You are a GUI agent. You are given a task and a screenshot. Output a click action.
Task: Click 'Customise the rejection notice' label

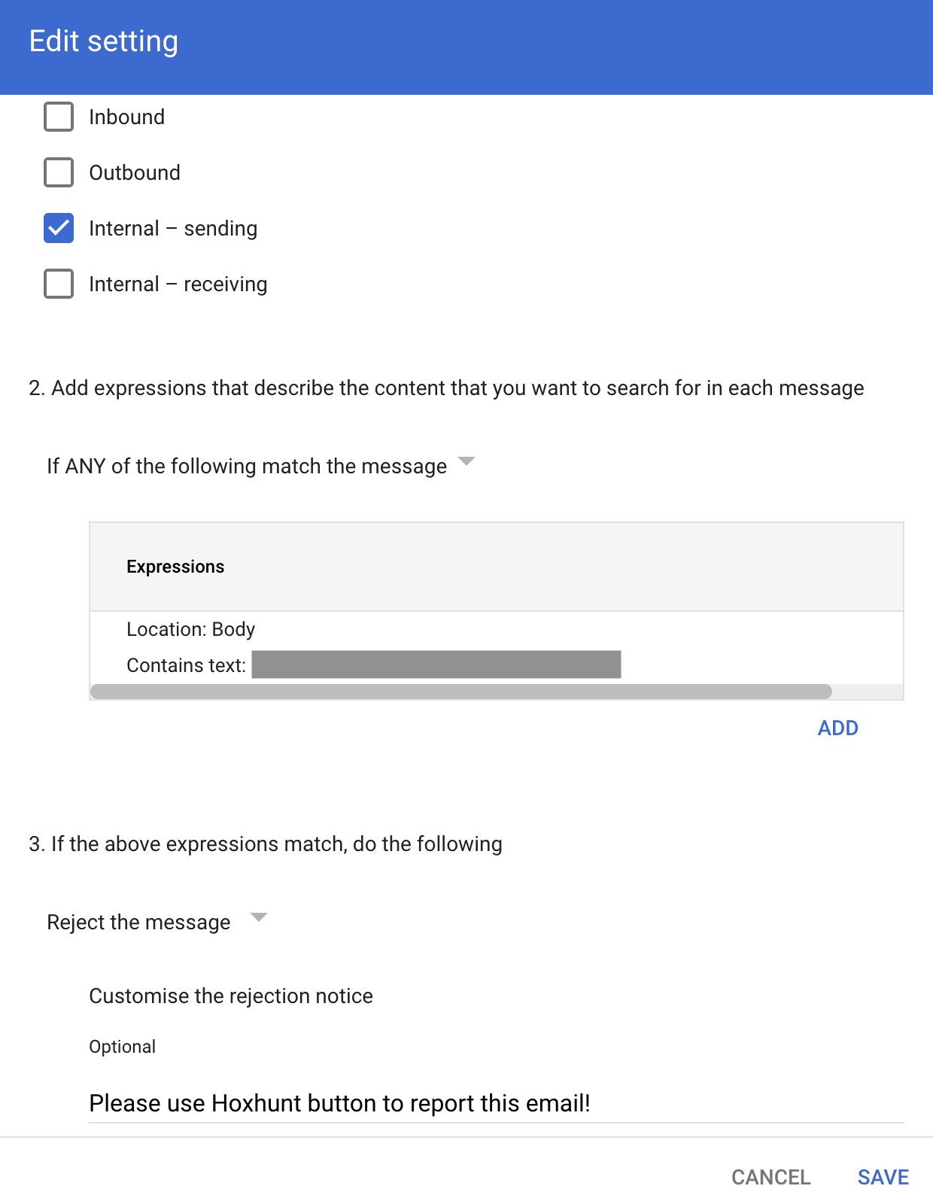[231, 996]
